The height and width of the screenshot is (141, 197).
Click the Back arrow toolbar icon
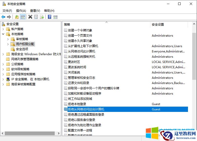[x=3, y=17]
